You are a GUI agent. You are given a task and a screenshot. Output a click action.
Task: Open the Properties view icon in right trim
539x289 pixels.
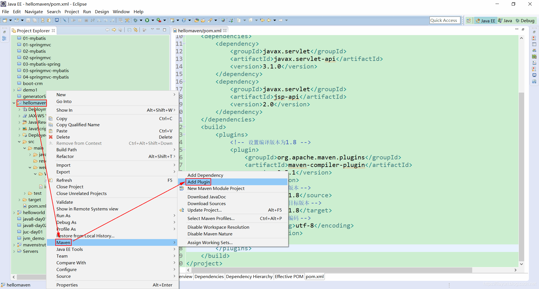click(x=534, y=44)
